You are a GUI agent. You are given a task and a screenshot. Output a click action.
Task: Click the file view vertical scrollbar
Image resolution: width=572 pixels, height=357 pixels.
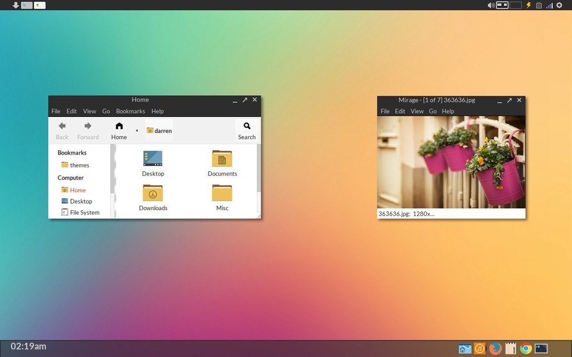click(259, 168)
